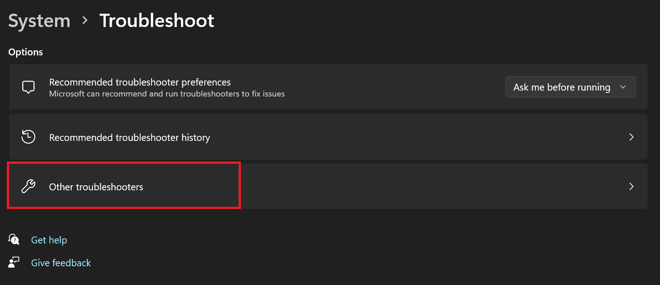The image size is (660, 285).
Task: Open the Get help link
Action: coord(49,240)
